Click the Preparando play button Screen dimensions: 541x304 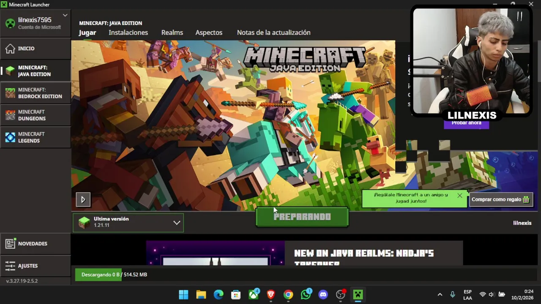point(302,217)
